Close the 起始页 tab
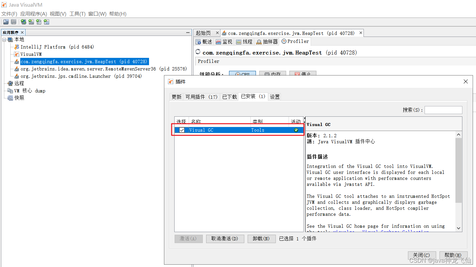This screenshot has height=267, width=476. [x=217, y=33]
